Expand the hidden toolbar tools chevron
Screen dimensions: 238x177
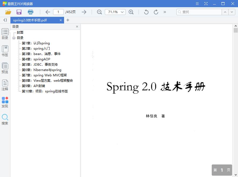pos(165,12)
